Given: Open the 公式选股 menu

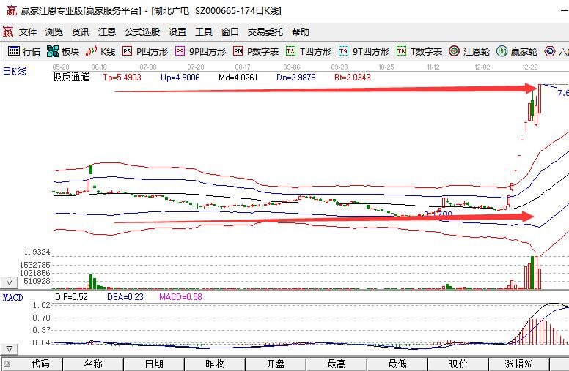Looking at the screenshot, I should point(142,32).
